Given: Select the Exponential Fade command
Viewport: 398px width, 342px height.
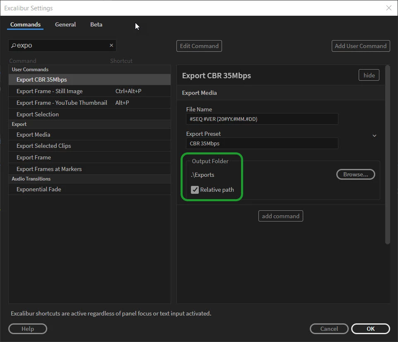Looking at the screenshot, I should (89, 189).
